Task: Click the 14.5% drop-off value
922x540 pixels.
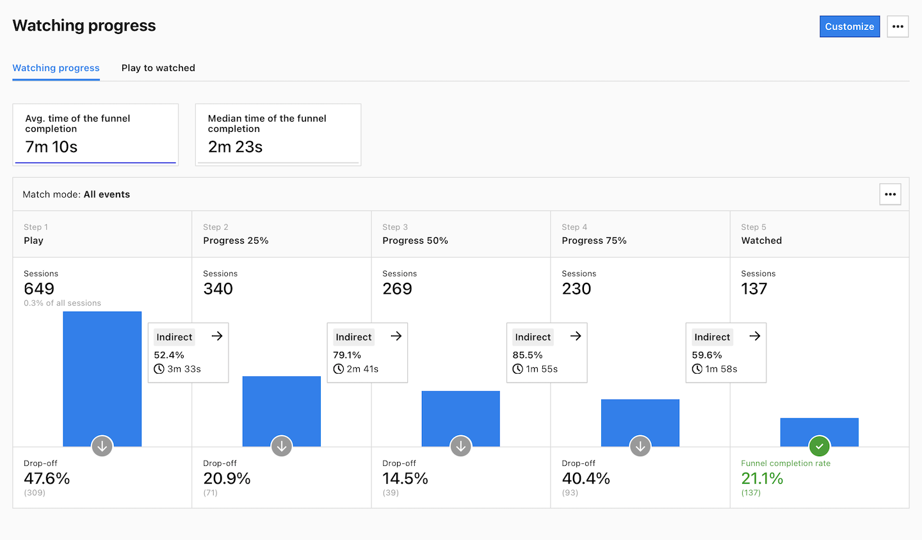Action: tap(405, 479)
